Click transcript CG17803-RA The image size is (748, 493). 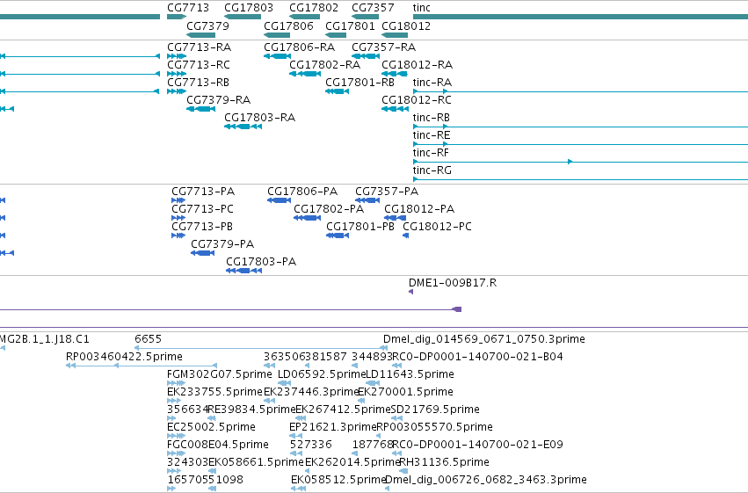pyautogui.click(x=259, y=118)
